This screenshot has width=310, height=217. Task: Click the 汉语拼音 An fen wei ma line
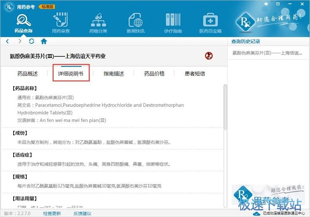click(62, 120)
